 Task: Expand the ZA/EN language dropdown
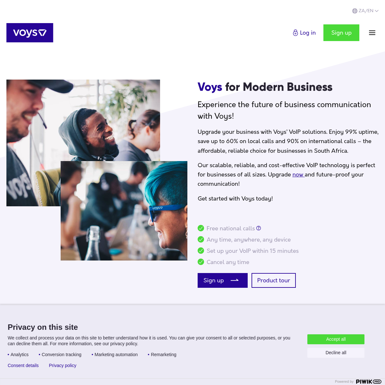click(366, 11)
